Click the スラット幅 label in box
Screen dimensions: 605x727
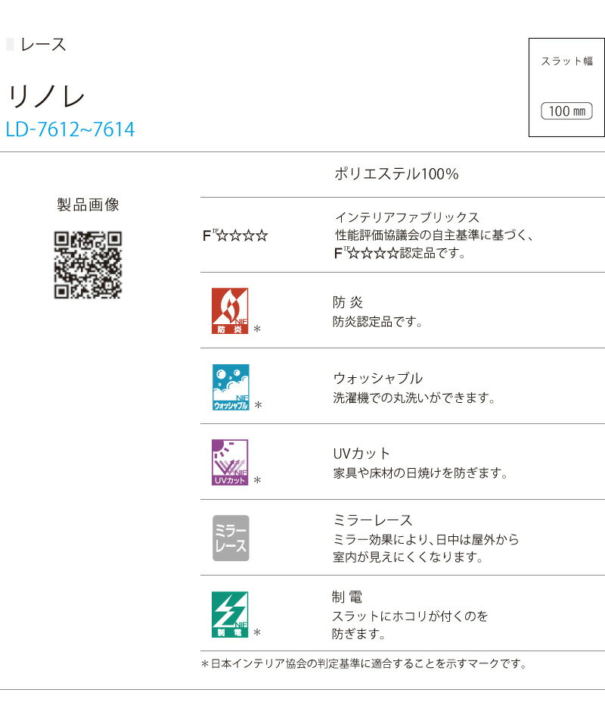566,62
